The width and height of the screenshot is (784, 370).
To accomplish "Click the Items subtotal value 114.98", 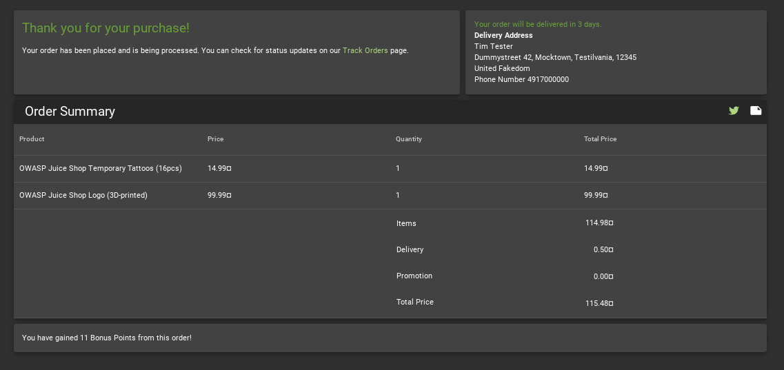I will 599,223.
